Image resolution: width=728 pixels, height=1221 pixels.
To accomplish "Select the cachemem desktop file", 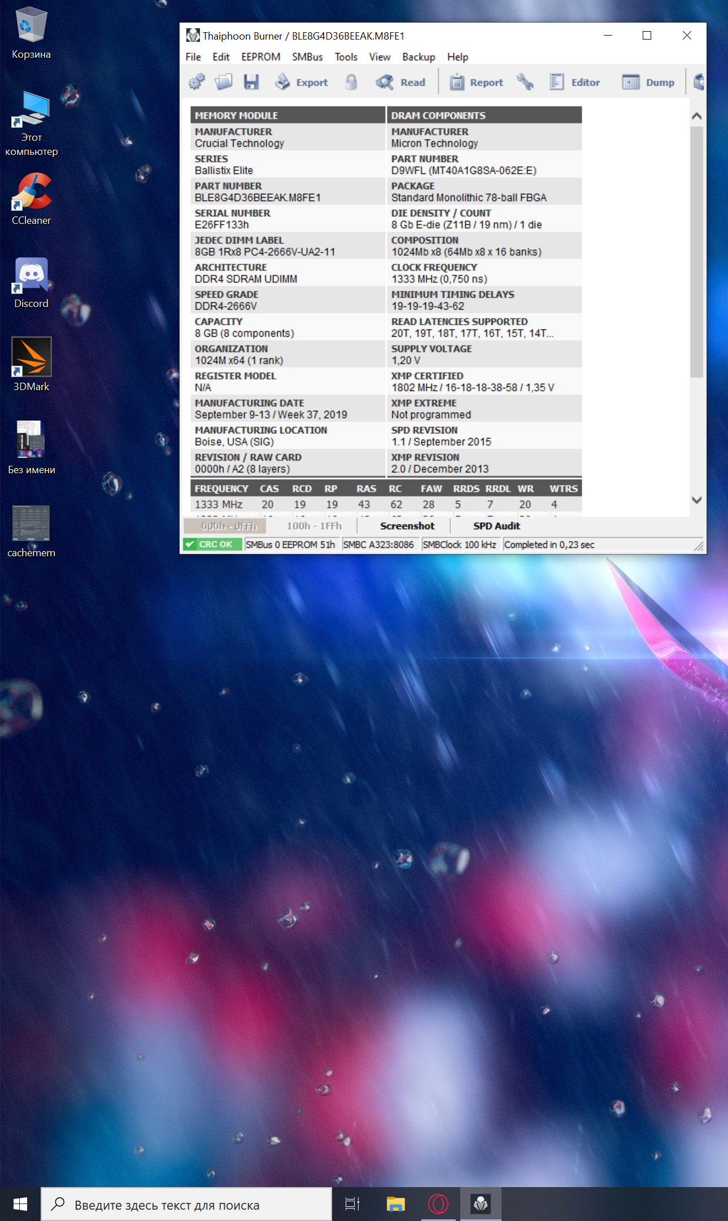I will (x=32, y=531).
